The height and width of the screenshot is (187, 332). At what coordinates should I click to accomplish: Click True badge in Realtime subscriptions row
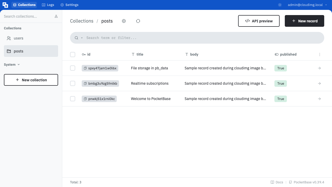click(281, 83)
